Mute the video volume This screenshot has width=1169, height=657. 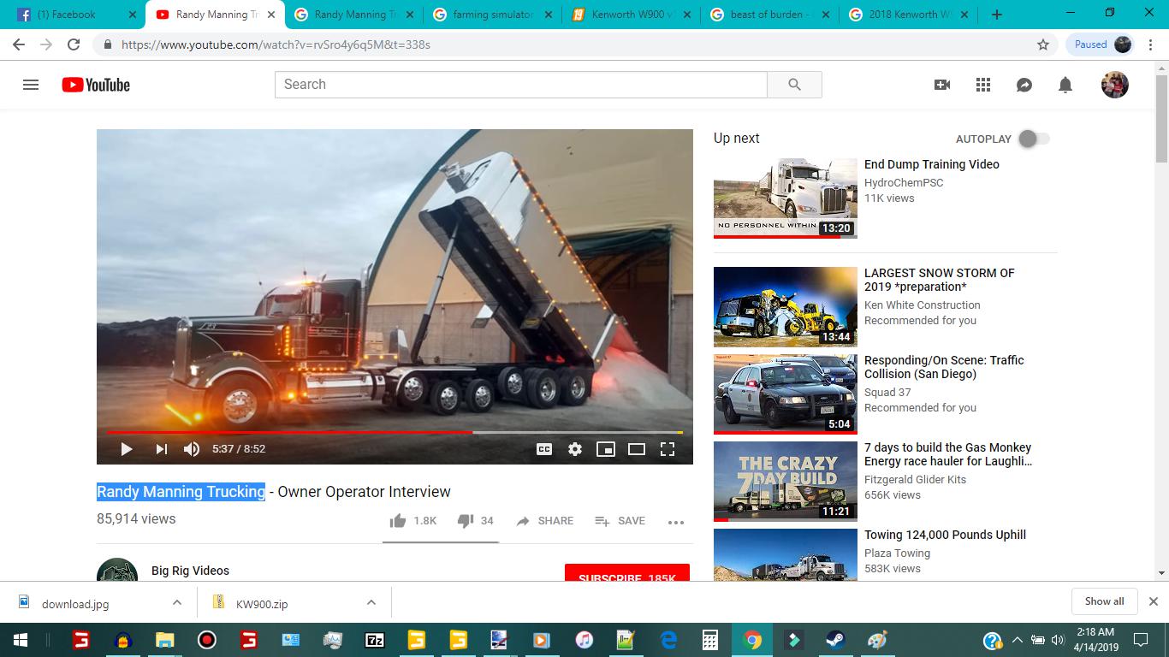click(192, 449)
